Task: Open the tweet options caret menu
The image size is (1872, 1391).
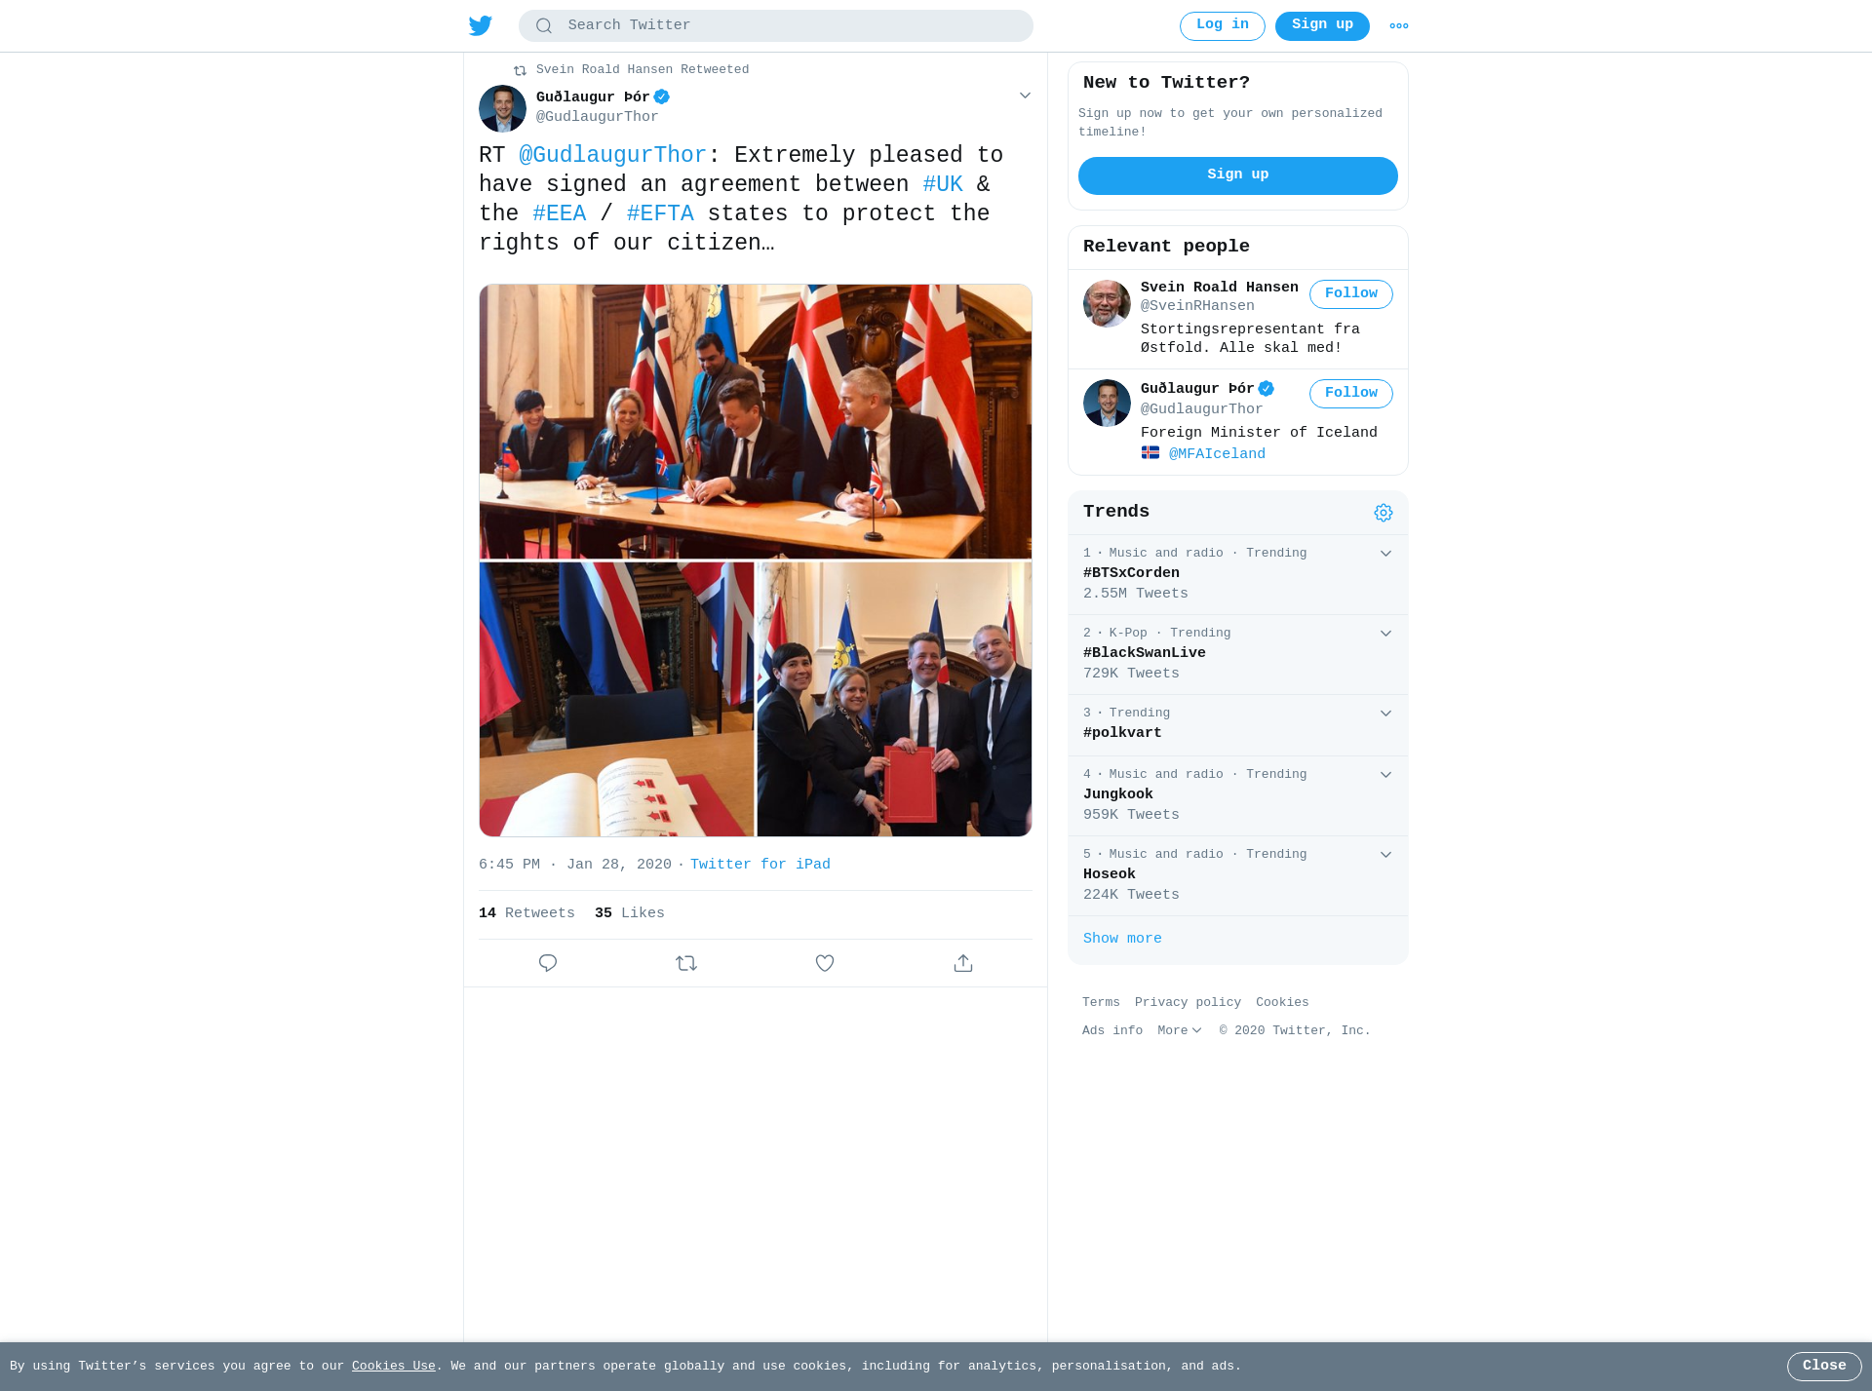Action: pyautogui.click(x=1025, y=96)
